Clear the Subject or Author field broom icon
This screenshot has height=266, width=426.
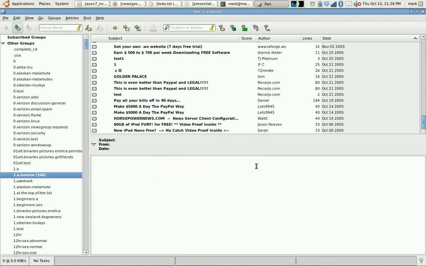click(212, 28)
